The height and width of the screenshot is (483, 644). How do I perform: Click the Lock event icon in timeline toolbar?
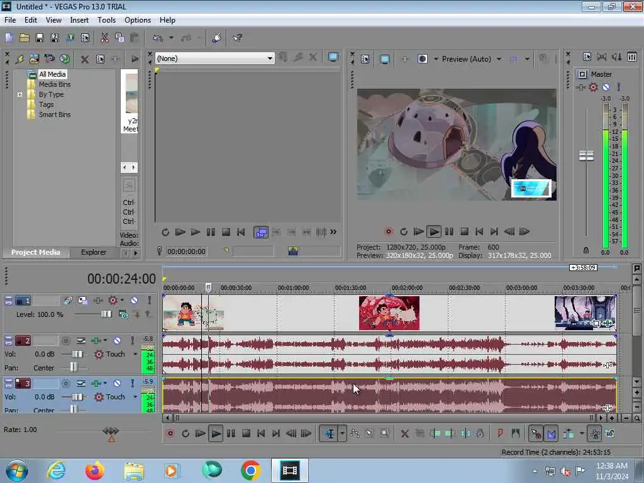480,433
